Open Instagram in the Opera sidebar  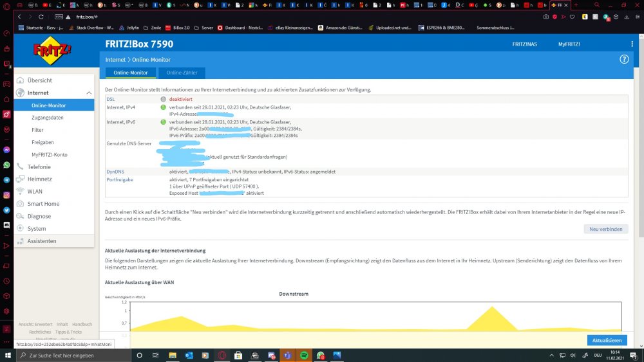pos(6,195)
